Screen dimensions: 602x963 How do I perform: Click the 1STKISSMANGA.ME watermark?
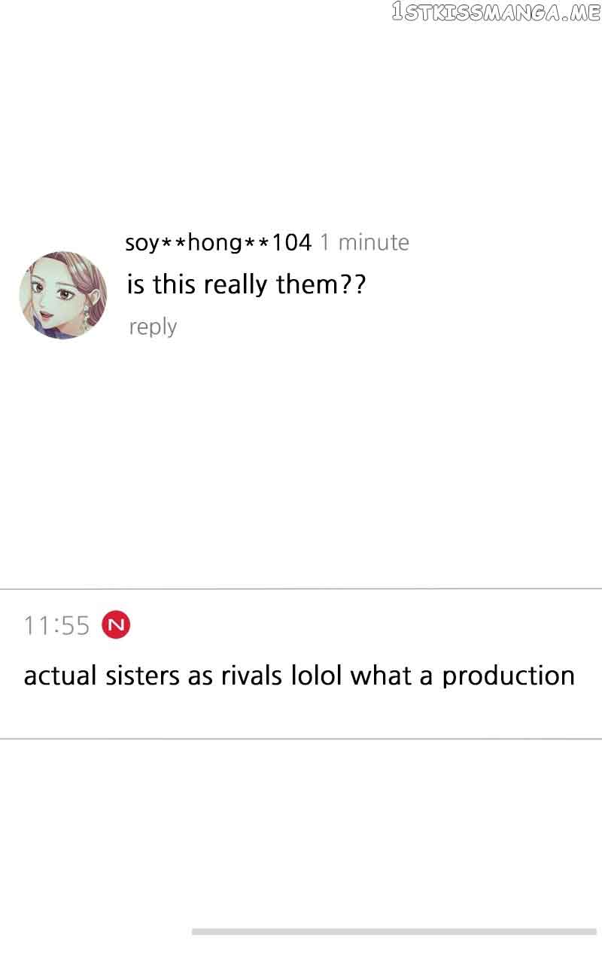pos(495,12)
